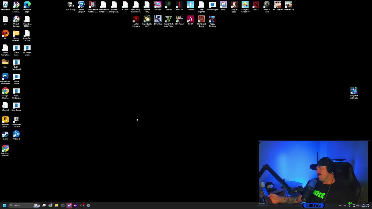Select the Shredders game shortcut
This screenshot has height=209, width=372.
pos(158,21)
